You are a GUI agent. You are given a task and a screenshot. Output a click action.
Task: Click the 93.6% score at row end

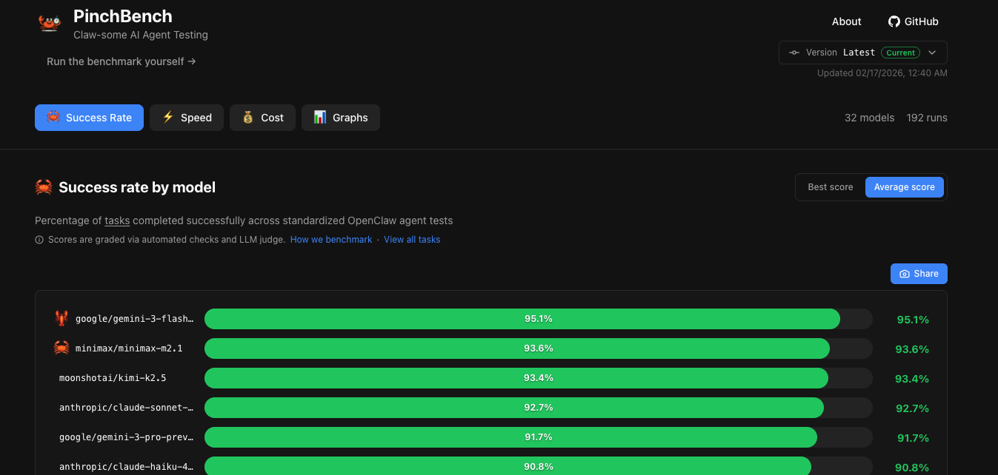pos(912,349)
